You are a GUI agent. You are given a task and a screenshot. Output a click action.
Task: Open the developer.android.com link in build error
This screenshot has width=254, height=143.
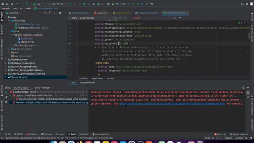point(172,104)
